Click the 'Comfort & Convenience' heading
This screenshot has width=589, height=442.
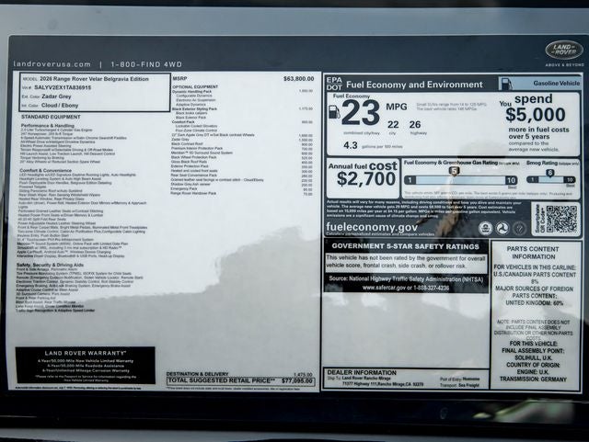point(45,170)
